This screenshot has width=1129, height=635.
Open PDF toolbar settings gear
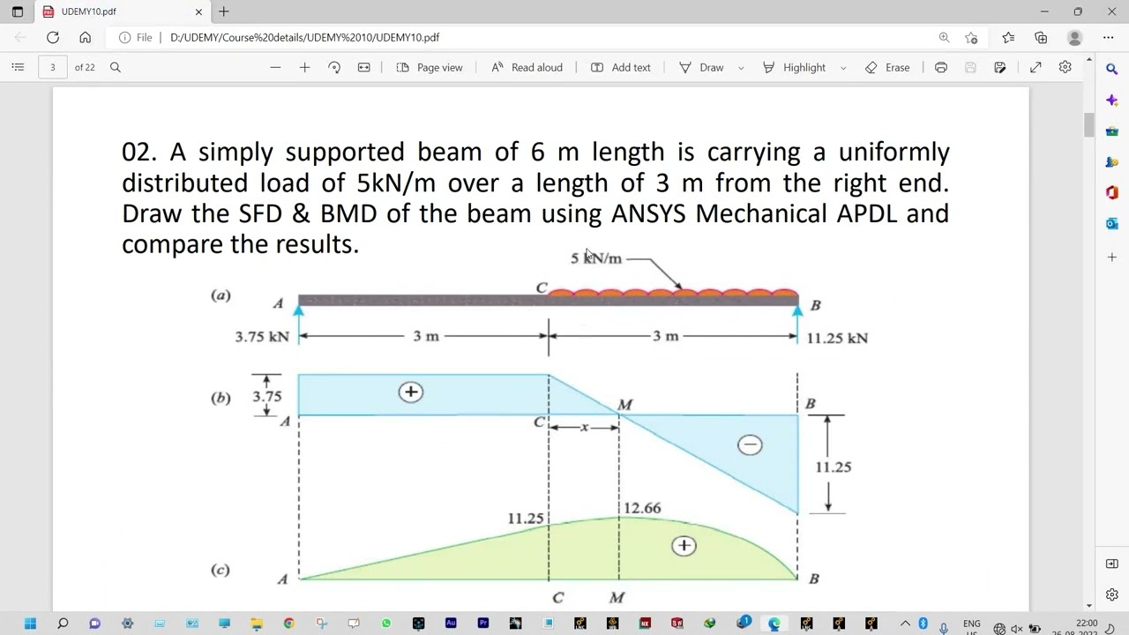coord(1065,67)
